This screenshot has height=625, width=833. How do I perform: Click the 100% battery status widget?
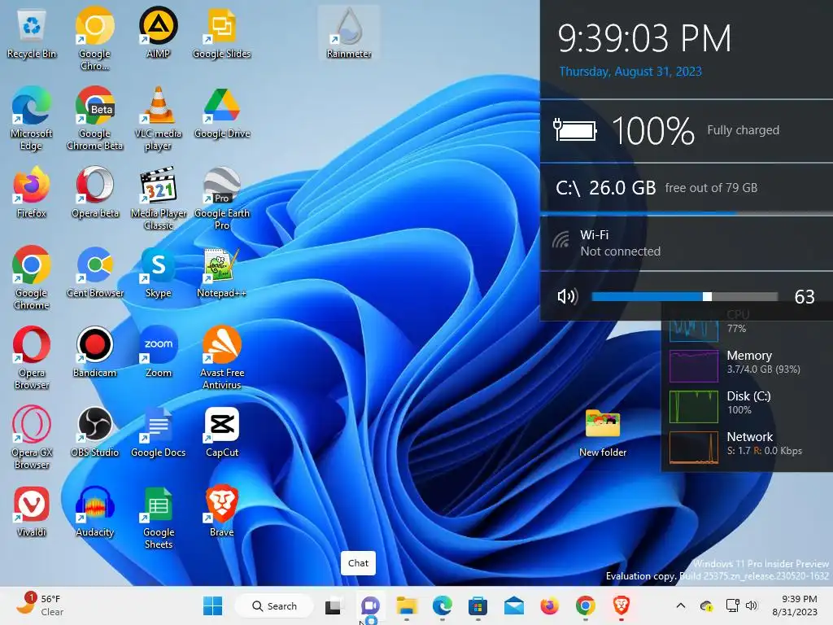pyautogui.click(x=687, y=131)
